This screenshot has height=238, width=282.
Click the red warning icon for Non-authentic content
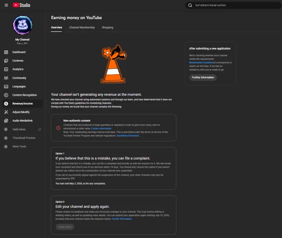[x=58, y=128]
